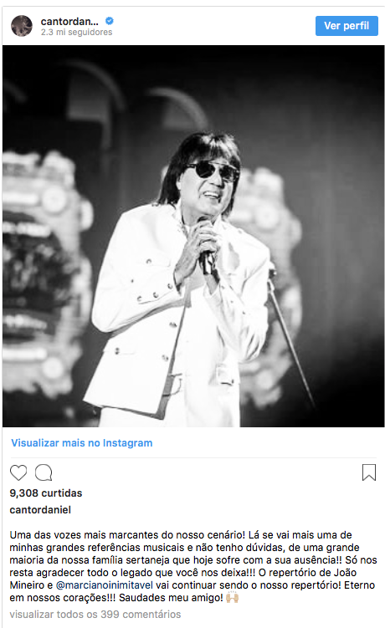Open the cantordan... username in header
The height and width of the screenshot is (628, 385).
[x=69, y=21]
